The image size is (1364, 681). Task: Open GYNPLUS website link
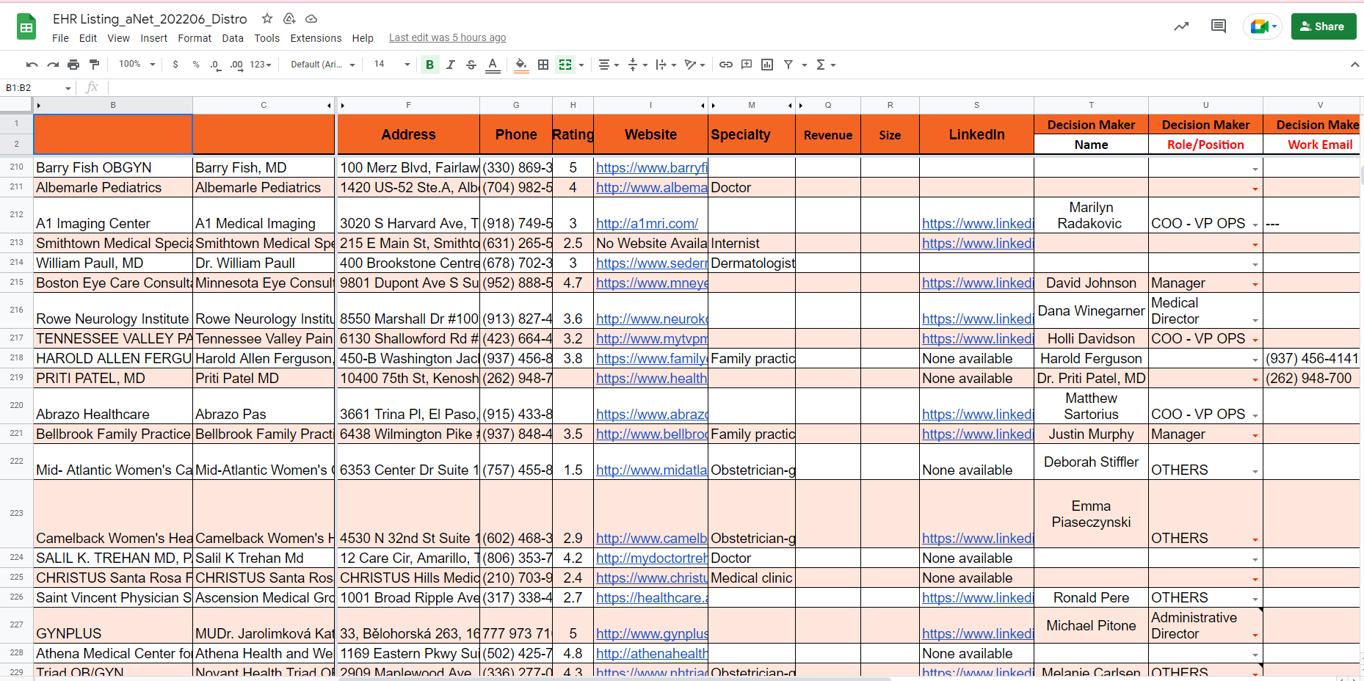651,633
